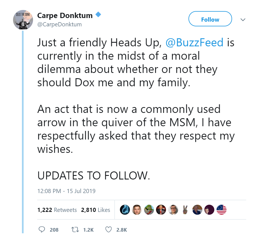Click the reply speech bubble icon
This screenshot has height=238, width=259.
(42, 229)
